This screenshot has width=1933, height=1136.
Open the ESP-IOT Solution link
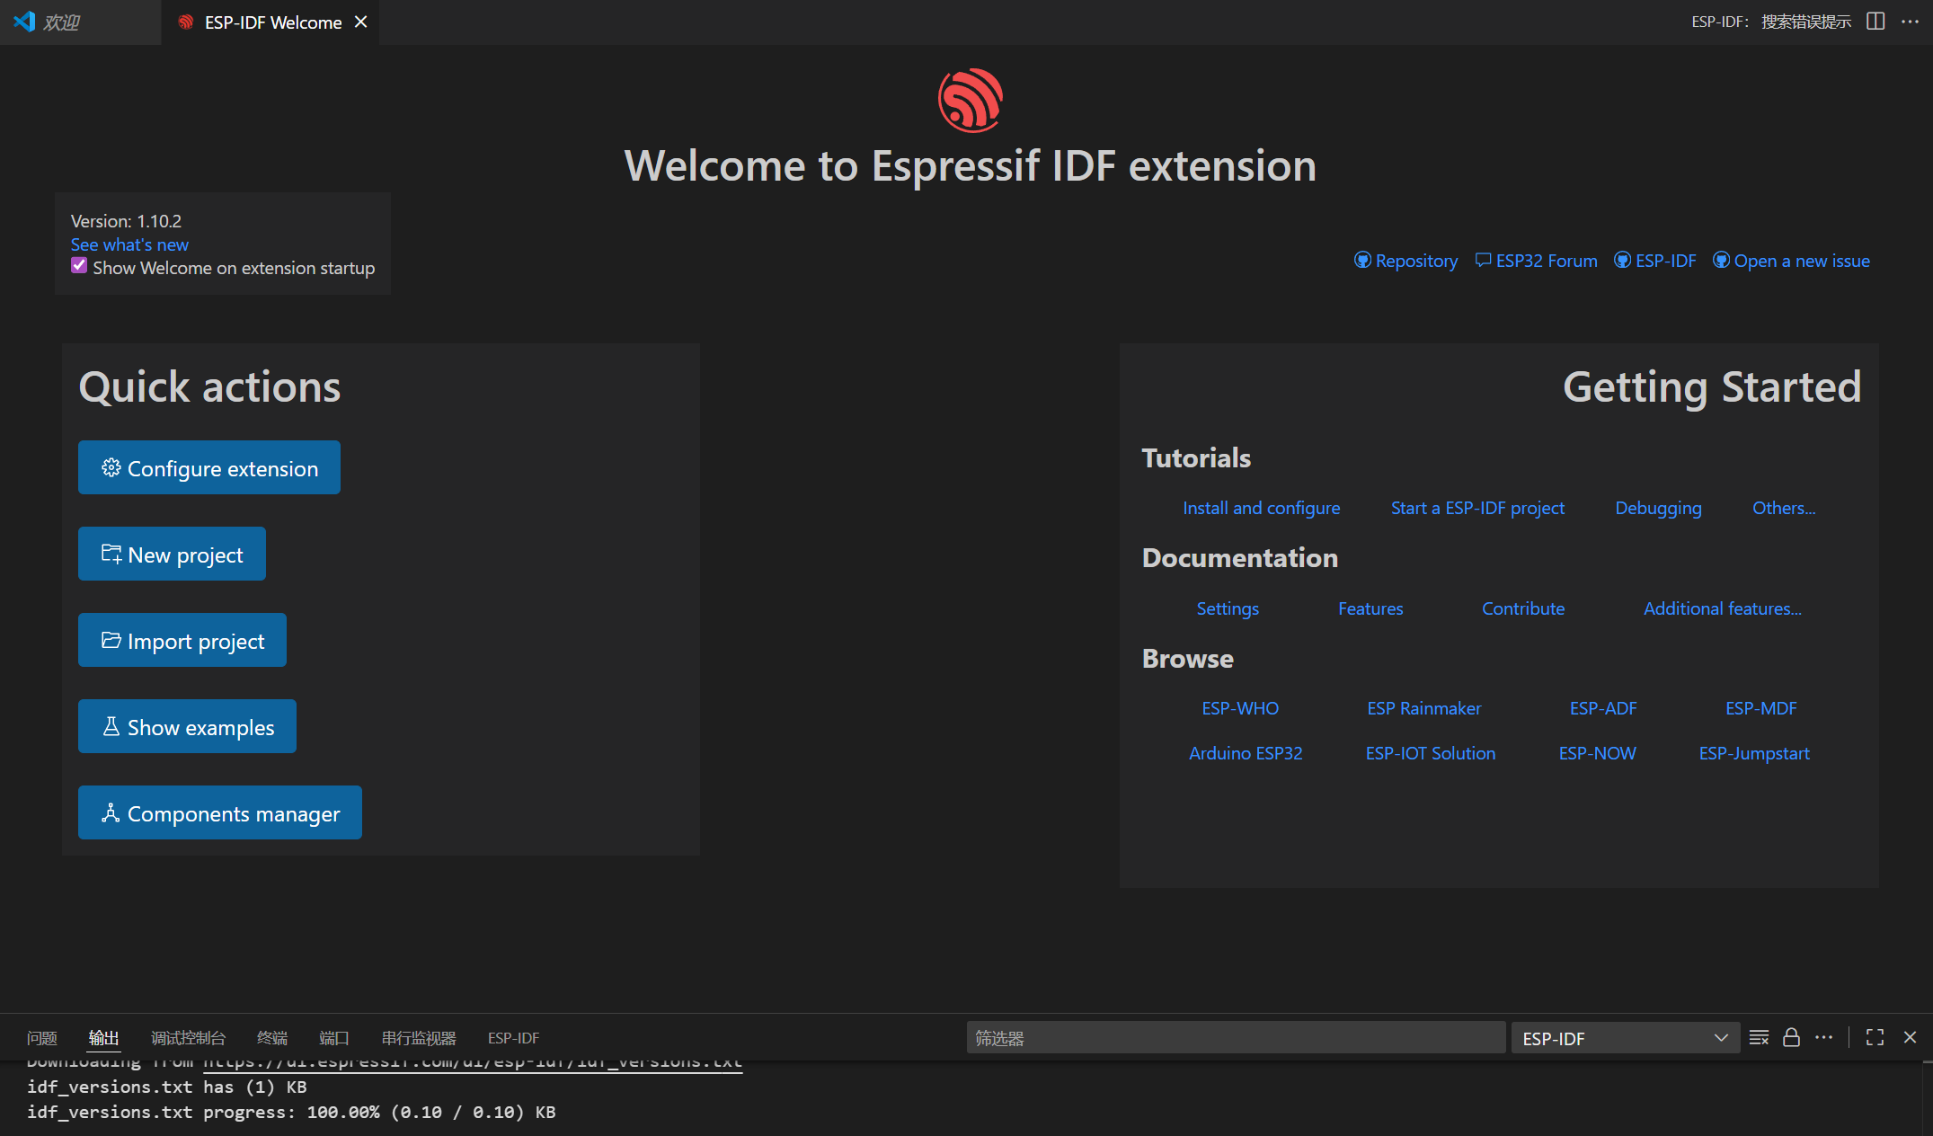click(x=1431, y=753)
